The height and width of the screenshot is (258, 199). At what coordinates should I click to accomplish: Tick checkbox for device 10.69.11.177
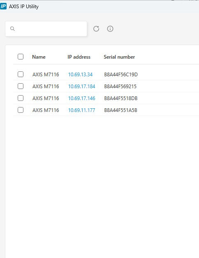coord(21,110)
